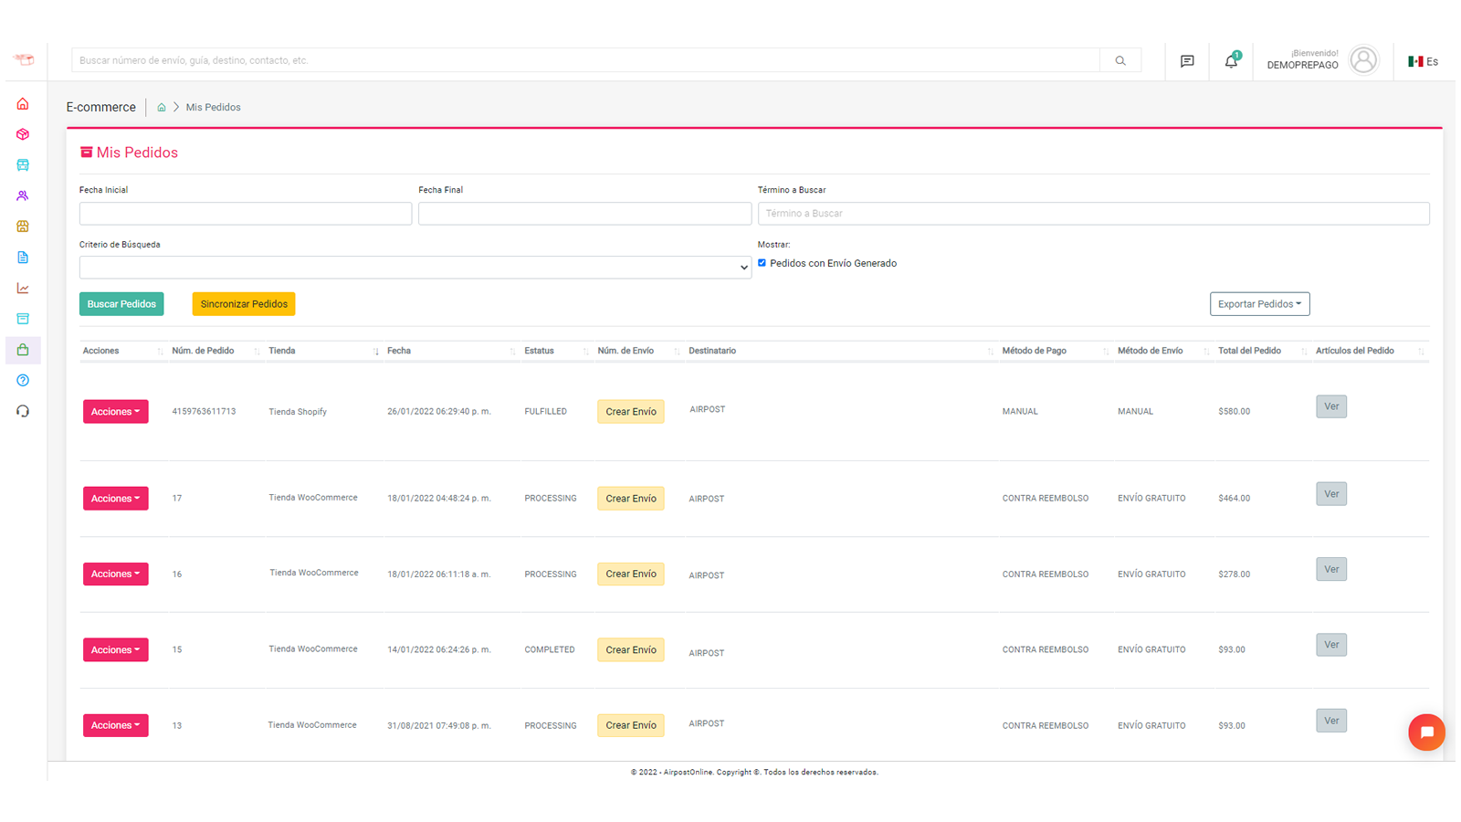The width and height of the screenshot is (1461, 822).
Task: Open the analytics chart sidebar icon
Action: (x=23, y=288)
